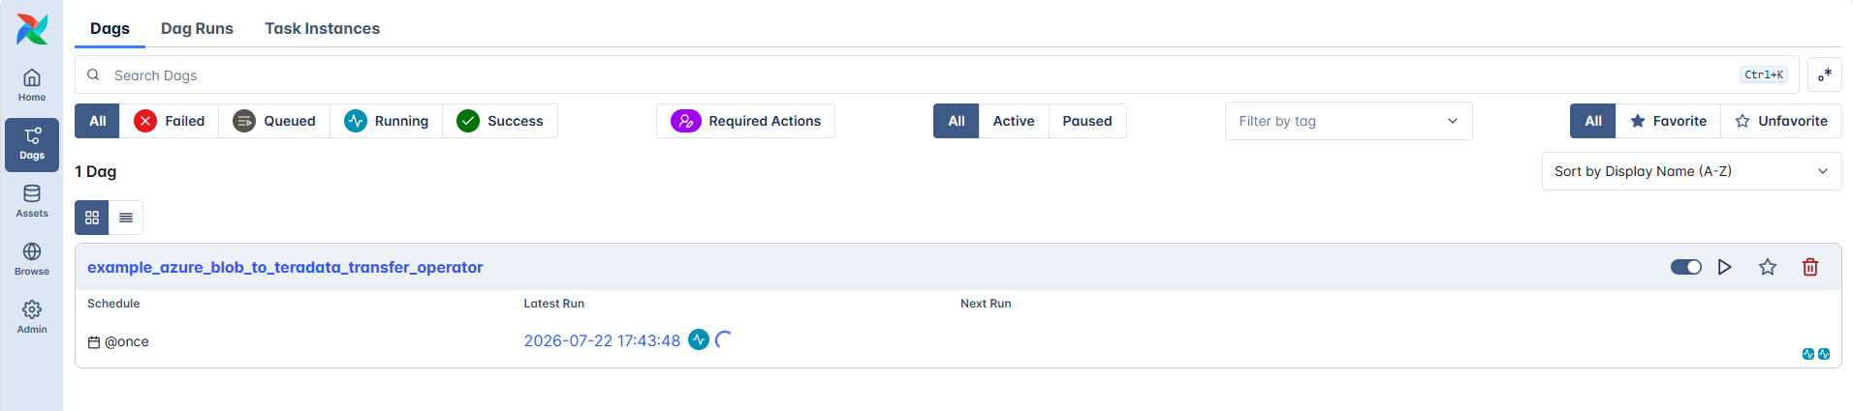Open example_azure_blob_to_teradata_transfer_operator DAG link
Screen dimensions: 1853x411
[285, 267]
